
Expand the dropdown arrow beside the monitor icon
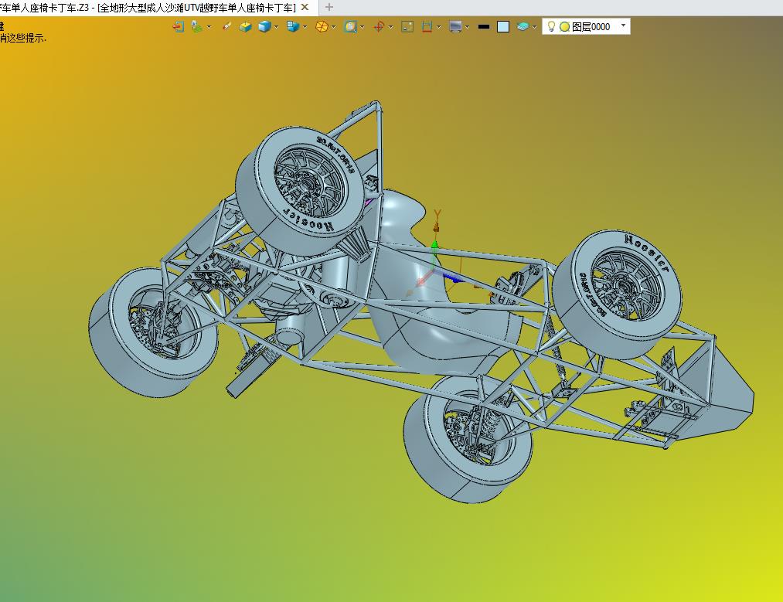click(468, 26)
